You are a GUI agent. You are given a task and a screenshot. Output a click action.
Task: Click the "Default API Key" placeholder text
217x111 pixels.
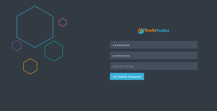click(x=123, y=66)
